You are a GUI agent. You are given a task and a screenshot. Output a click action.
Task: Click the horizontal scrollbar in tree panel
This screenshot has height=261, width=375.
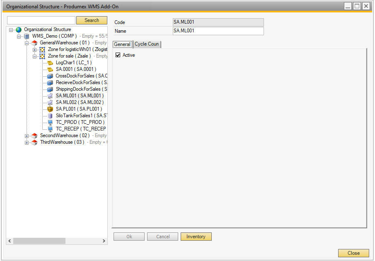[39, 241]
